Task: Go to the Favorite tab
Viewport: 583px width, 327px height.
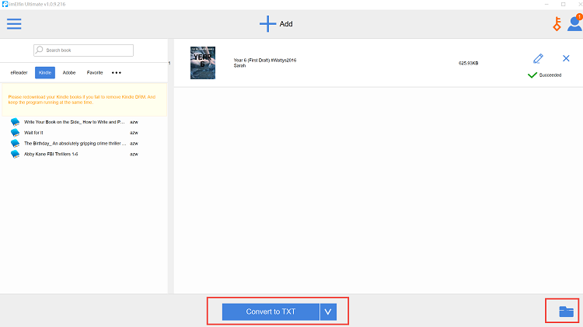Action: (95, 72)
